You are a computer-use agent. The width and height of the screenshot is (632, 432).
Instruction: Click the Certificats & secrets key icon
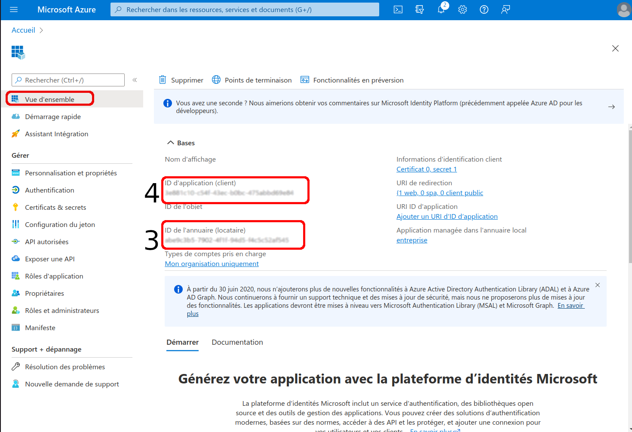(16, 207)
